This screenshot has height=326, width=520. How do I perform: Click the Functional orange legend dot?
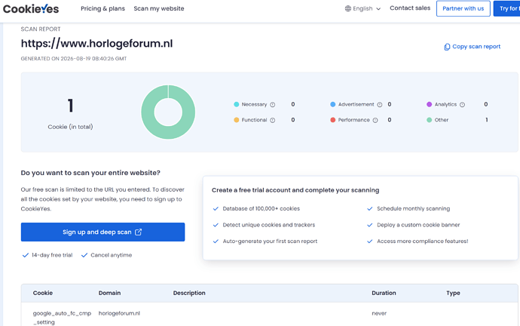pos(236,120)
